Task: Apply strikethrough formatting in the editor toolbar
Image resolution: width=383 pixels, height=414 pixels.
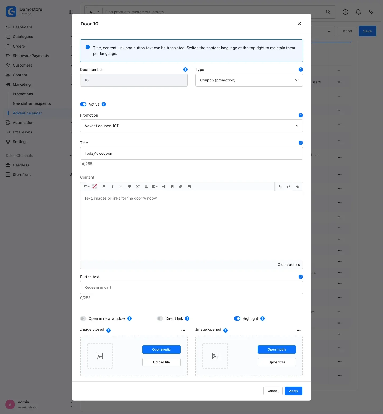Action: click(x=130, y=187)
